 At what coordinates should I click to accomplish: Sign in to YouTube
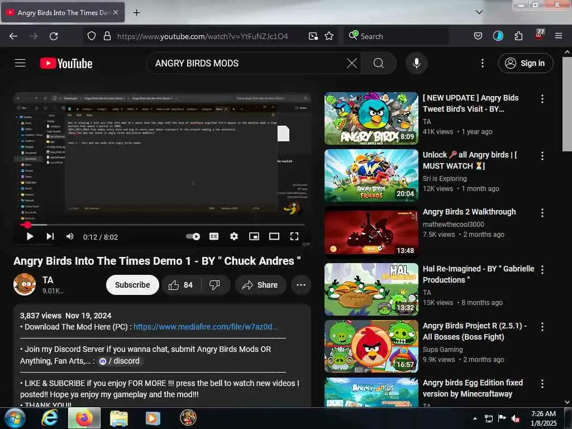pyautogui.click(x=525, y=63)
